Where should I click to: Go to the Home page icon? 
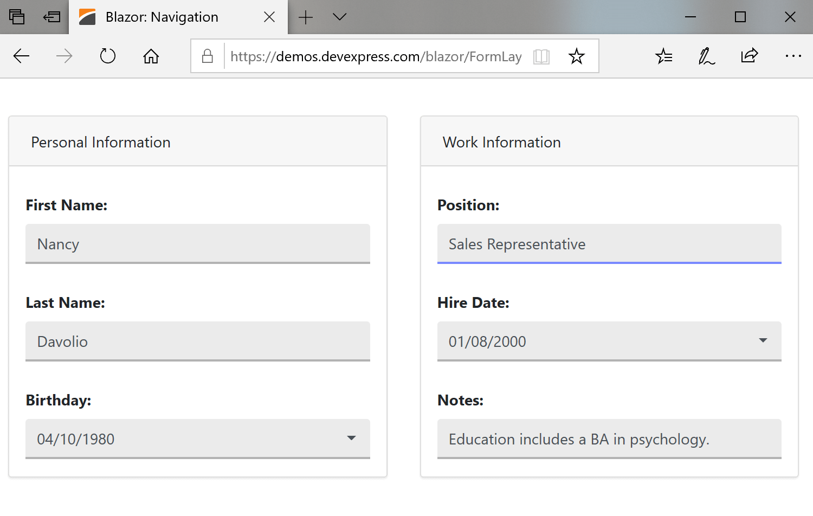[151, 56]
